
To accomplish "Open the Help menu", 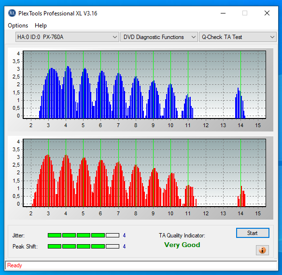I will click(41, 26).
